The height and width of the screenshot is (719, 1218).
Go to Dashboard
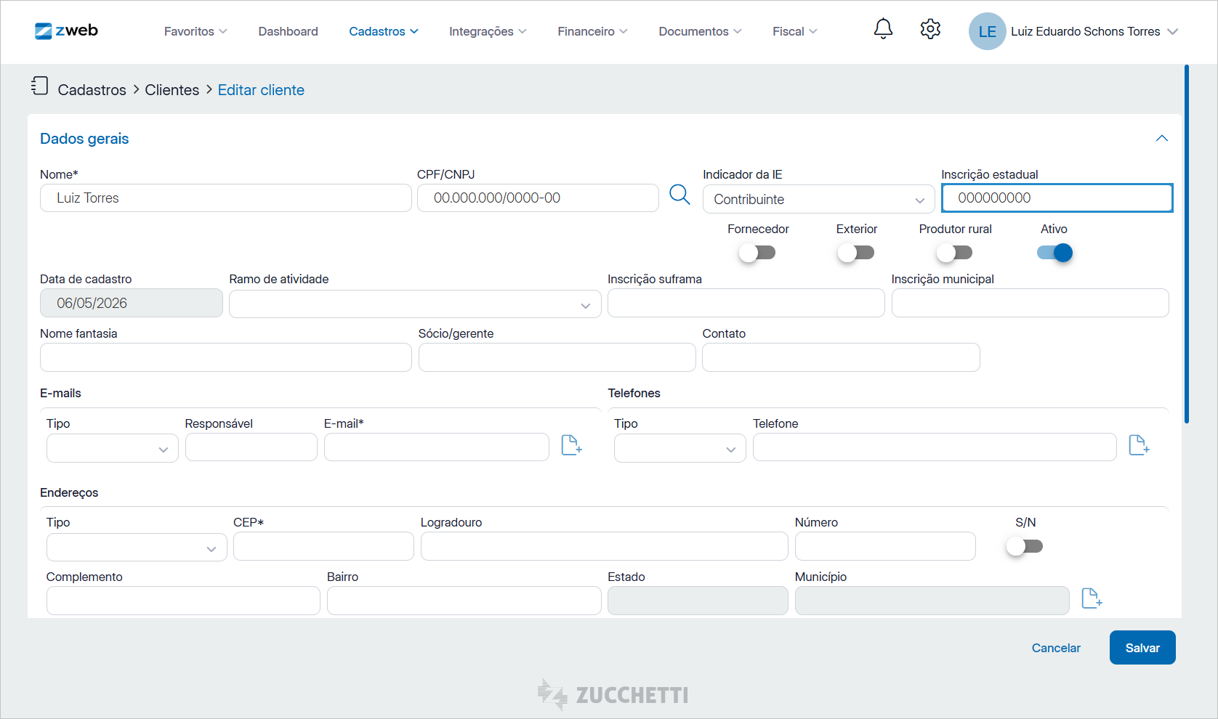(288, 31)
